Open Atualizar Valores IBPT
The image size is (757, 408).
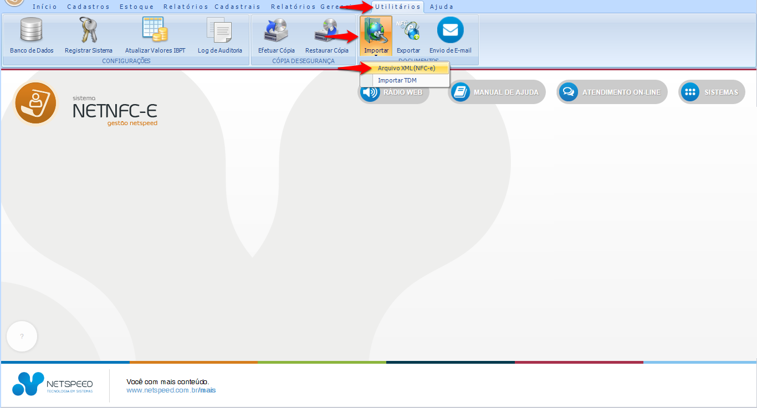click(155, 36)
